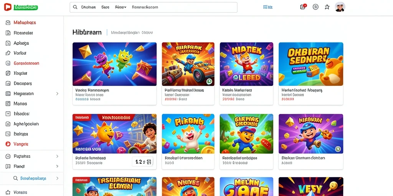Viewport: 393px width, 196px height.
Task: Expand the 'Pagtalras' sidebar chevron
Action: coord(57,156)
